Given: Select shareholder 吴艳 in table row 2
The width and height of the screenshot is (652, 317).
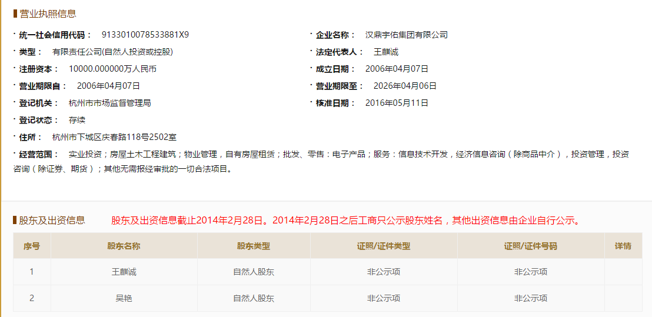Looking at the screenshot, I should [124, 298].
